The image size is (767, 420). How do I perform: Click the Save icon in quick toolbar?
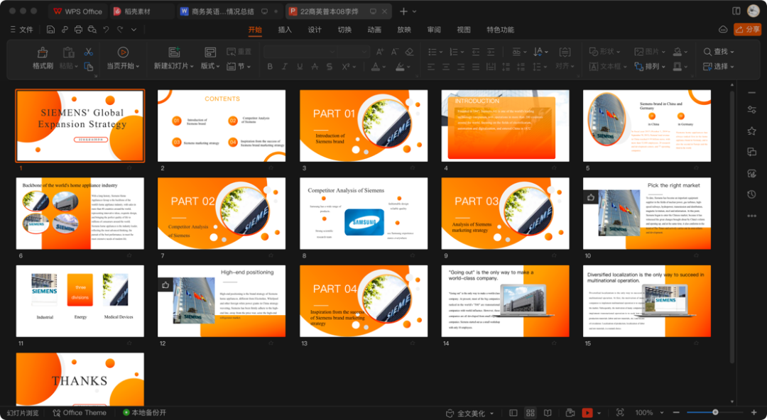pos(50,30)
